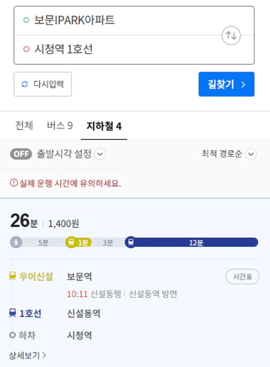Click the red warning icon before 실제 운행 notice
This screenshot has width=270, height=367.
14,183
